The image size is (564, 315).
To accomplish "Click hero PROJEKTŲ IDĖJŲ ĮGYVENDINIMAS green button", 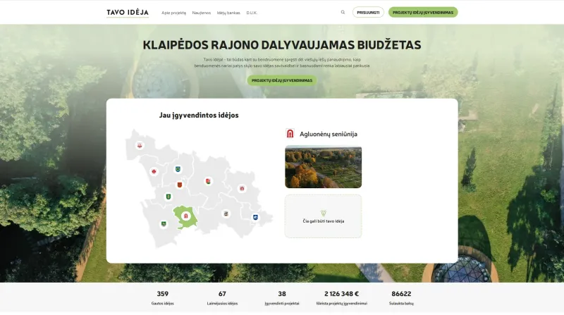I will (282, 80).
